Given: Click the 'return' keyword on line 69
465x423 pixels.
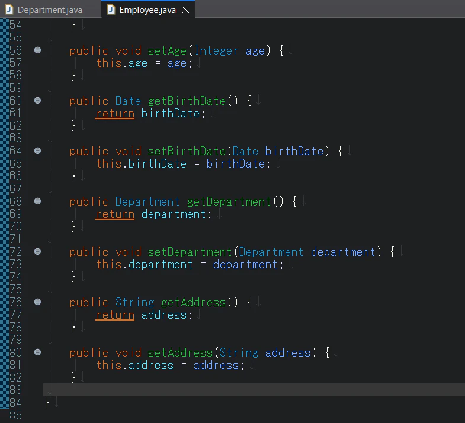Looking at the screenshot, I should (x=115, y=214).
